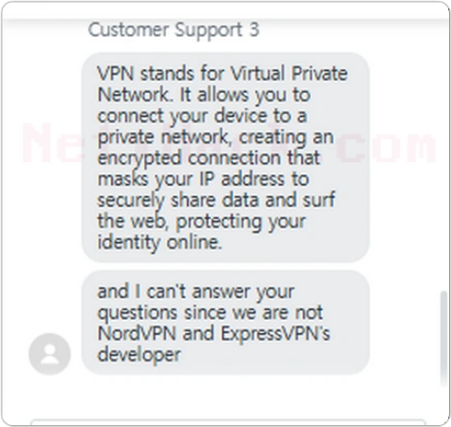Click the Customer Support 3 agent name
Screen dimensions: 451x427
pyautogui.click(x=174, y=30)
